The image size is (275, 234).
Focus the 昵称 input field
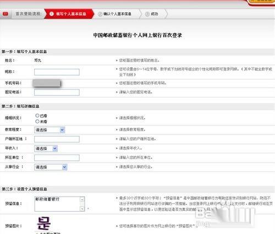click(x=57, y=72)
